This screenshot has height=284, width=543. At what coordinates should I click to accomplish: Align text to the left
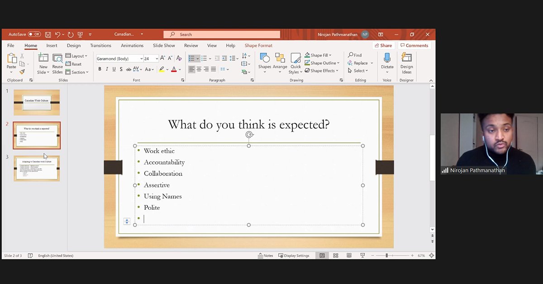pyautogui.click(x=192, y=69)
